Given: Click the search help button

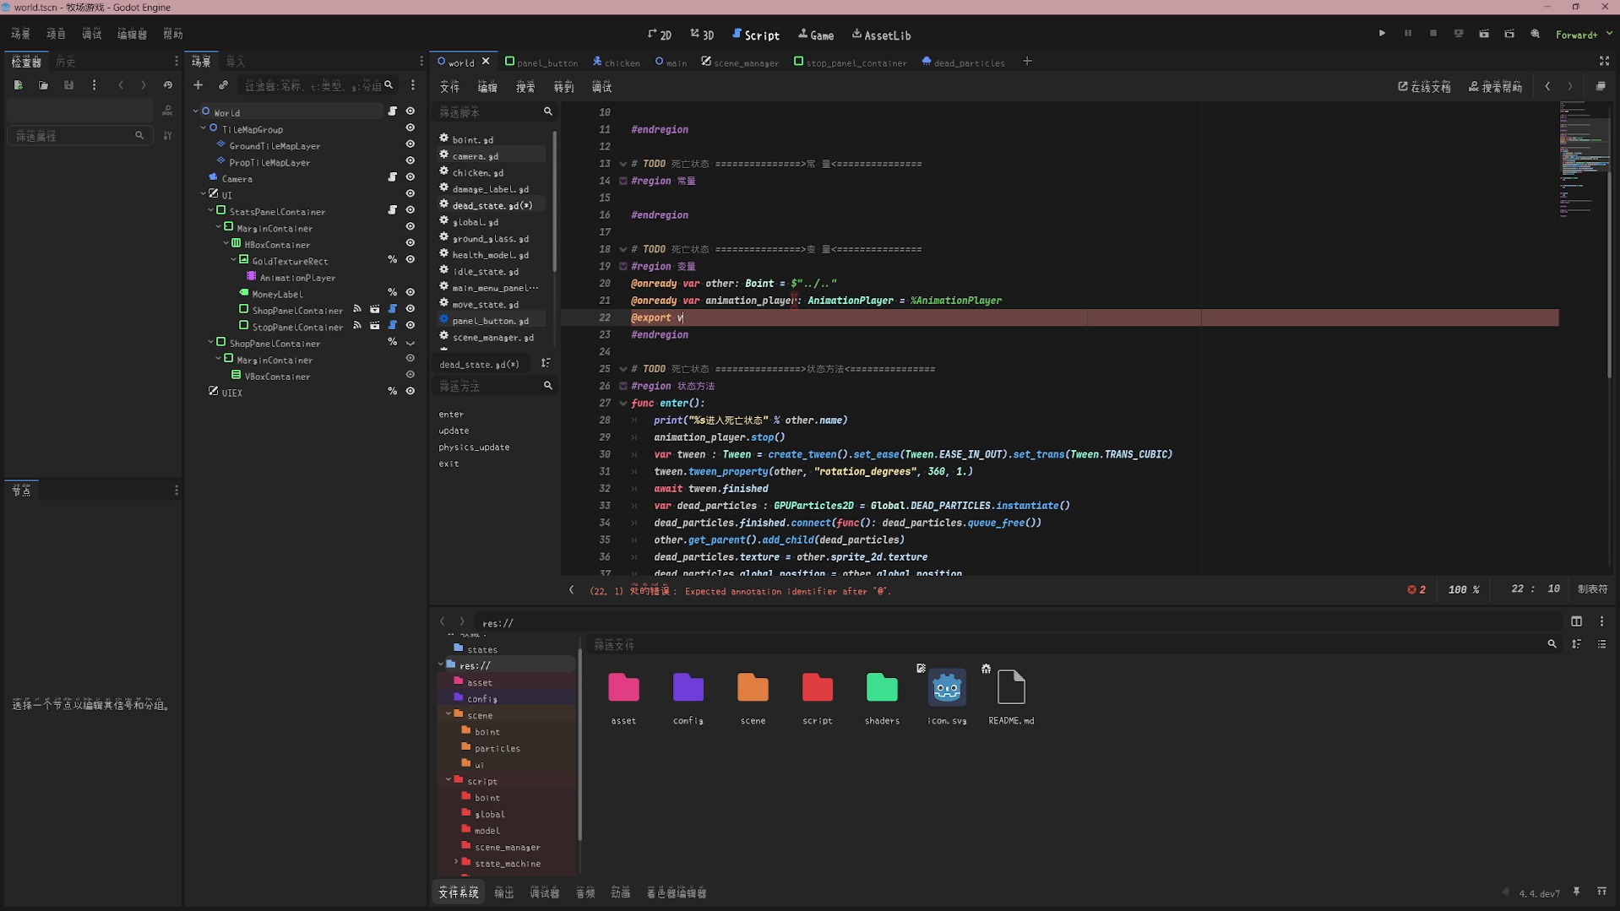Looking at the screenshot, I should tap(1495, 87).
